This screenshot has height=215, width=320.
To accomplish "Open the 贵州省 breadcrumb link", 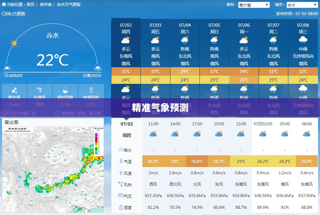I will pos(45,5).
